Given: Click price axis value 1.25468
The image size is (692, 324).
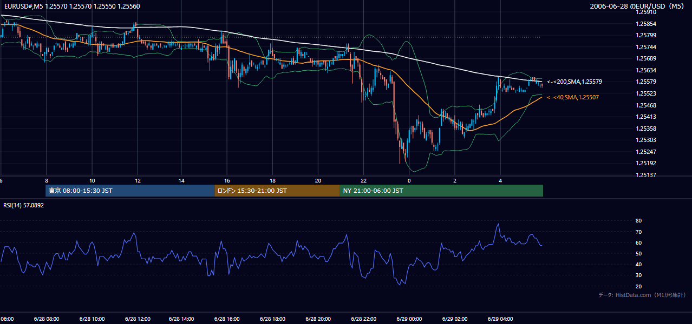Looking at the screenshot, I should (x=646, y=105).
